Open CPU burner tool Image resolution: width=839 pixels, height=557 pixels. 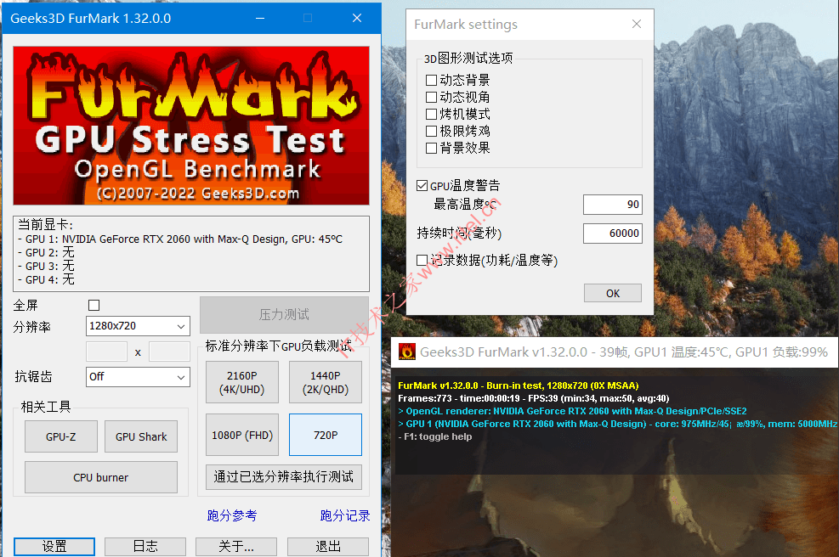101,477
